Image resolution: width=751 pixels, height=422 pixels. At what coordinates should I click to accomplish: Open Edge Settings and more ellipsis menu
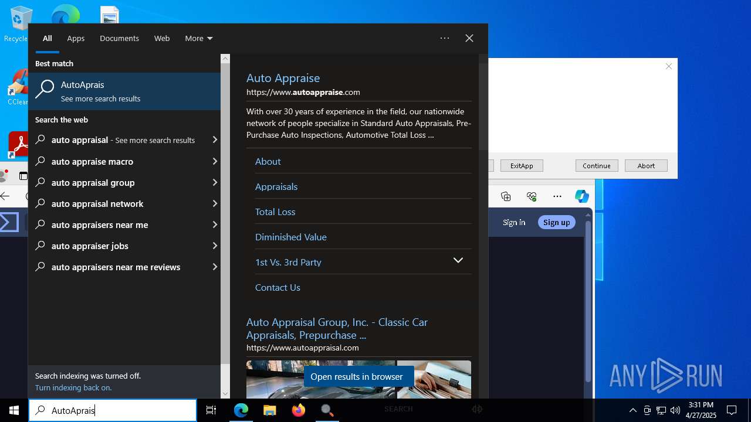click(x=557, y=196)
